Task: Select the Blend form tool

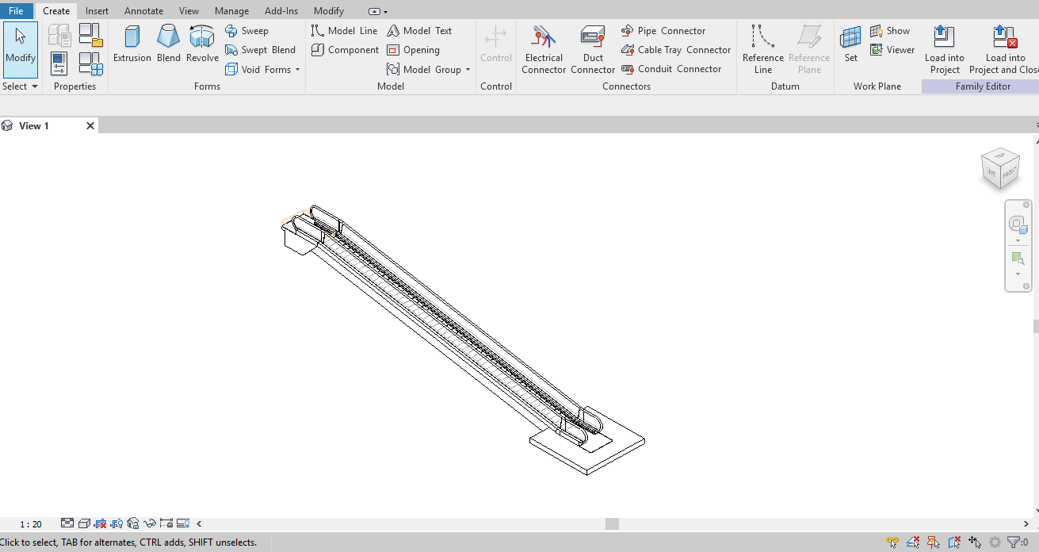Action: click(169, 44)
